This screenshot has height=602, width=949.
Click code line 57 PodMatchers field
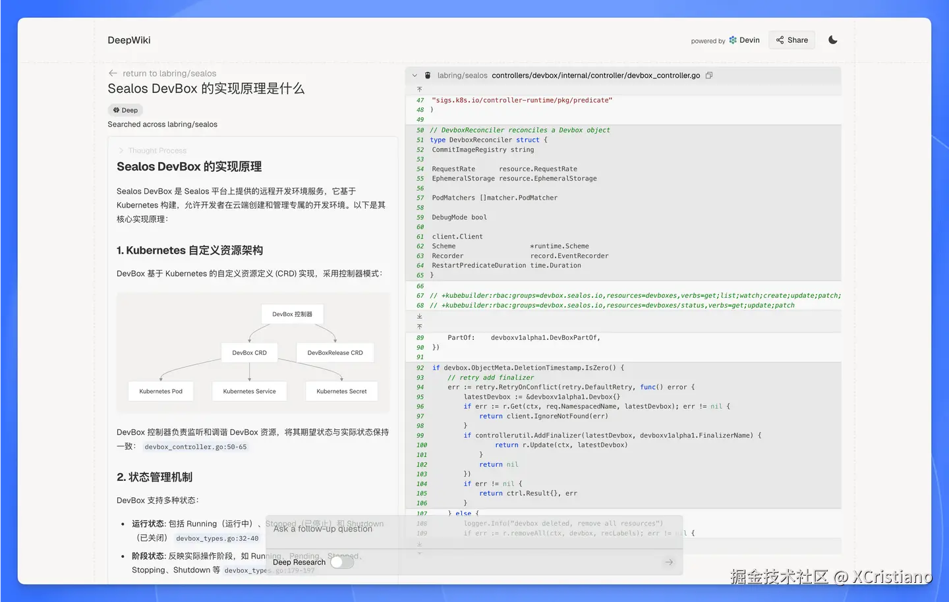click(495, 198)
